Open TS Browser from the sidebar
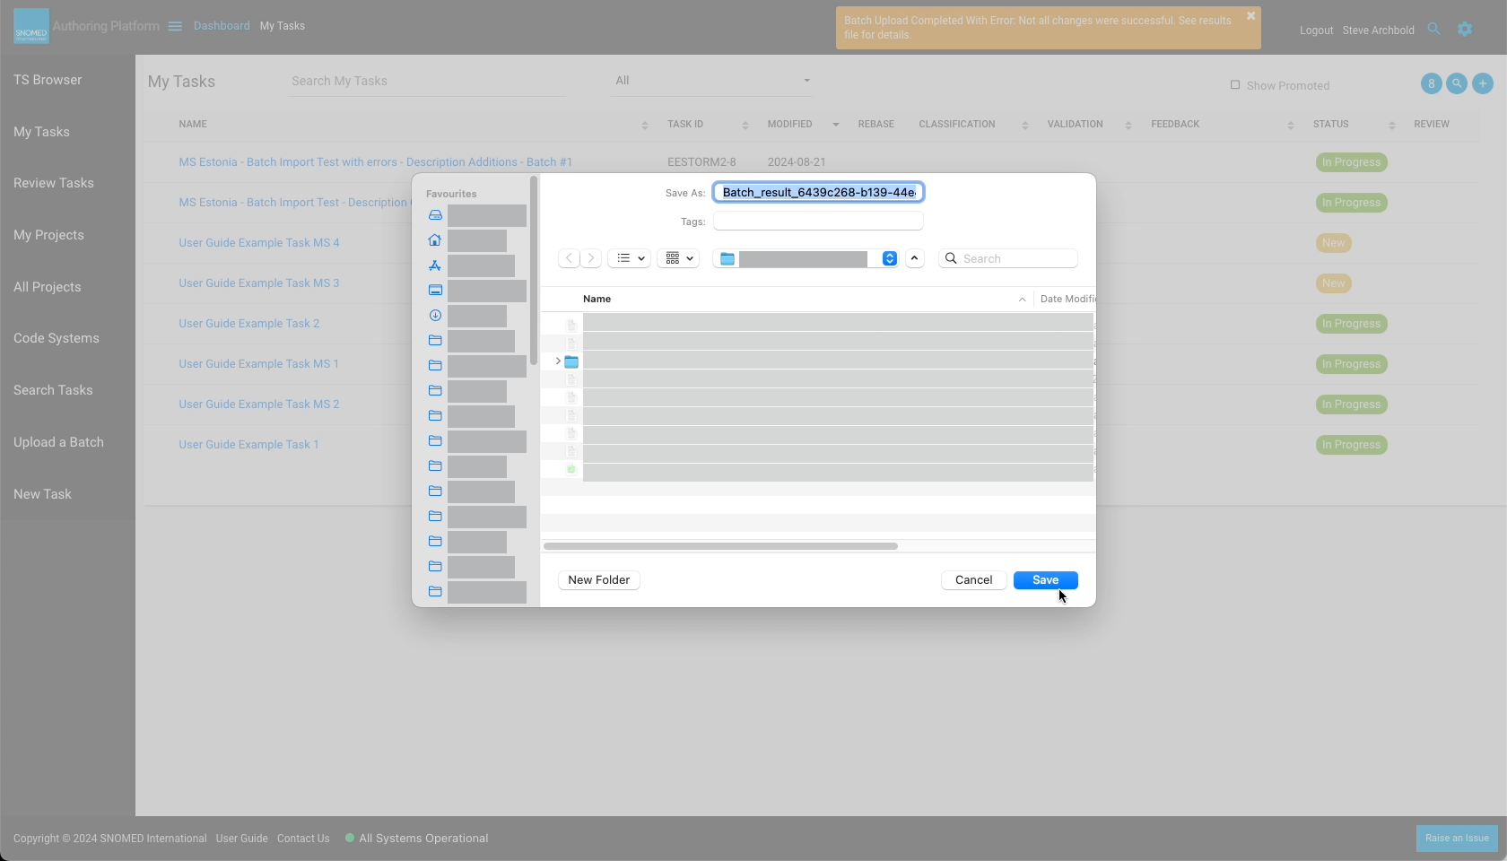Screen dimensions: 1507x861 pyautogui.click(x=48, y=80)
